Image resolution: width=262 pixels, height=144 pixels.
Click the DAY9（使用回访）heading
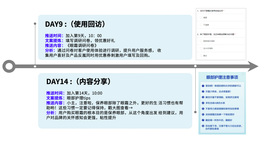point(75,25)
